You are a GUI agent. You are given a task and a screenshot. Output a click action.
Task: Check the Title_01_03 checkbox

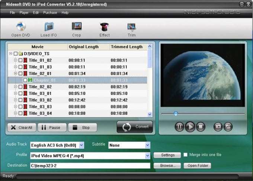pos(20,67)
